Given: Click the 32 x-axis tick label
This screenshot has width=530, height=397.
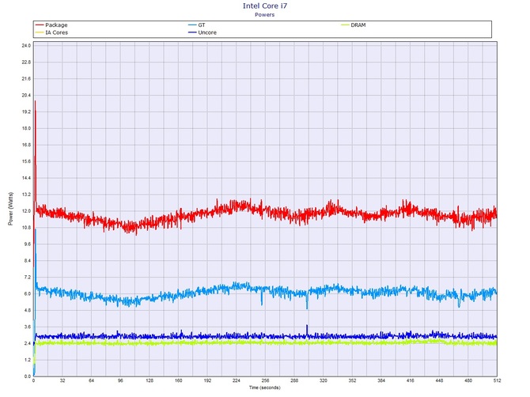Looking at the screenshot, I should pyautogui.click(x=62, y=380).
